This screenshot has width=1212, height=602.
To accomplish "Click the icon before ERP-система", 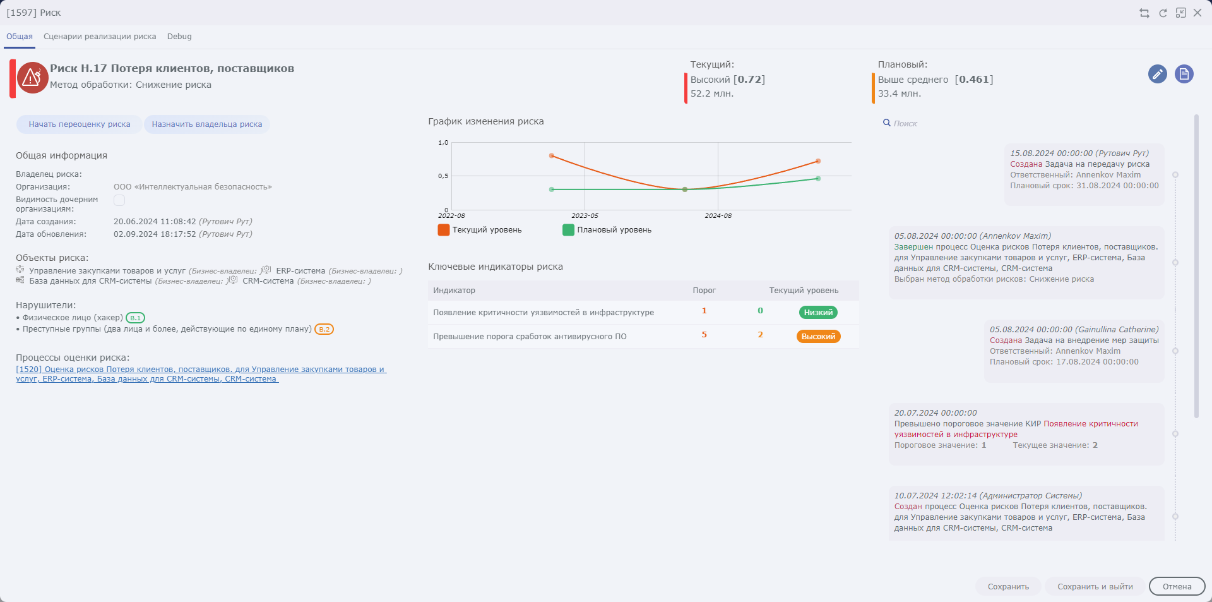I will 266,270.
